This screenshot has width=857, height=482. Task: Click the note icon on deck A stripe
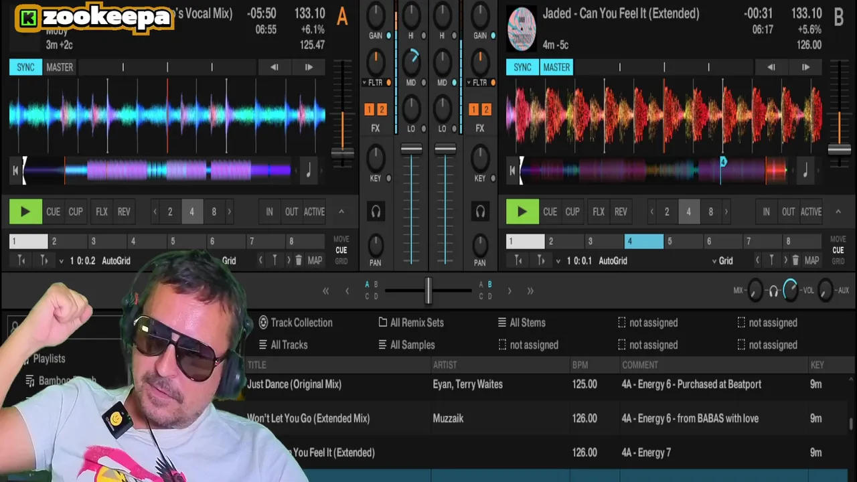pos(308,171)
